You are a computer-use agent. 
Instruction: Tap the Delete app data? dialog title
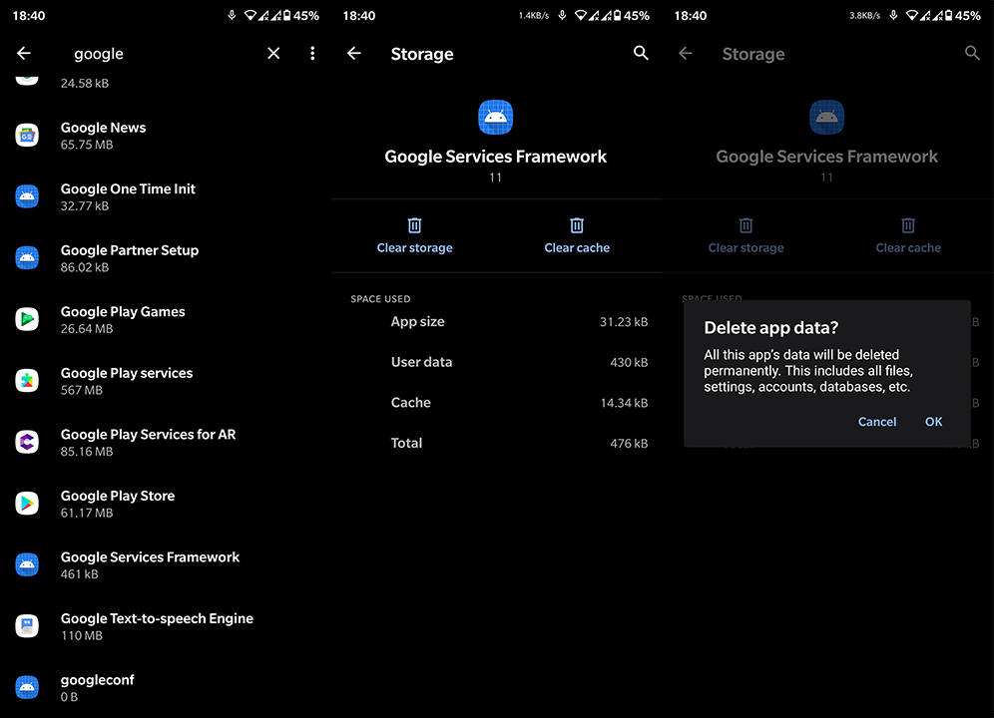pyautogui.click(x=770, y=328)
